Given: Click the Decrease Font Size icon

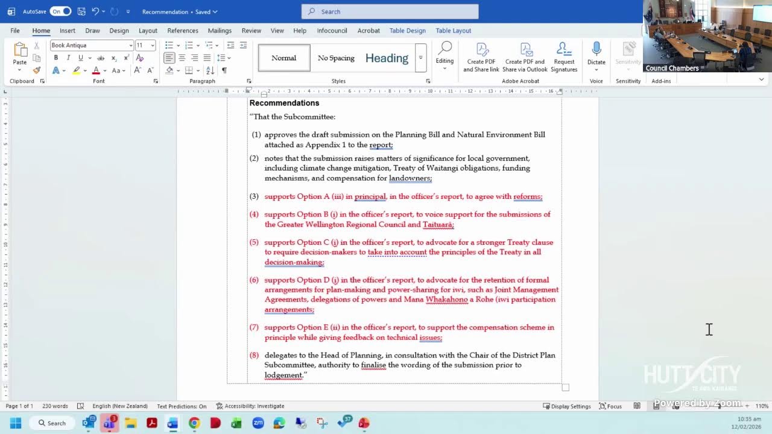Looking at the screenshot, I should 149,71.
